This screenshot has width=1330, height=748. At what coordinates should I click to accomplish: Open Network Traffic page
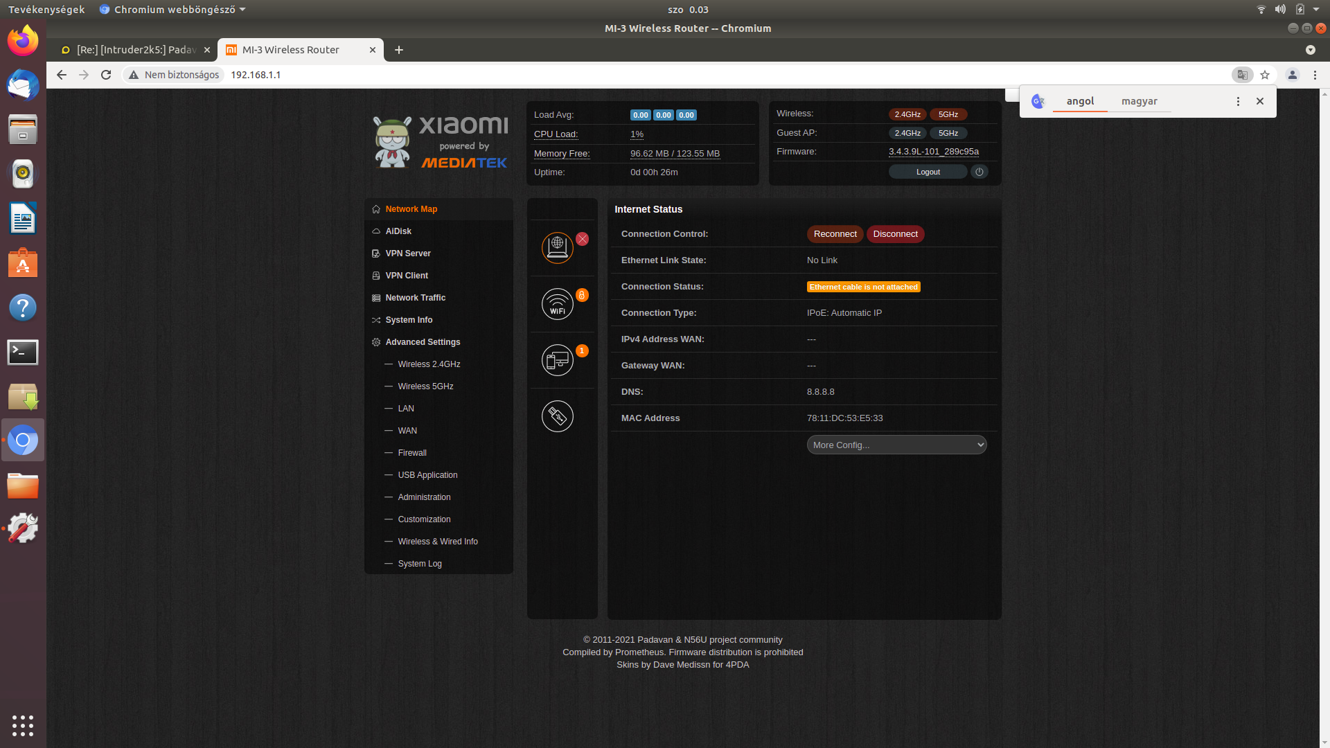pos(416,298)
